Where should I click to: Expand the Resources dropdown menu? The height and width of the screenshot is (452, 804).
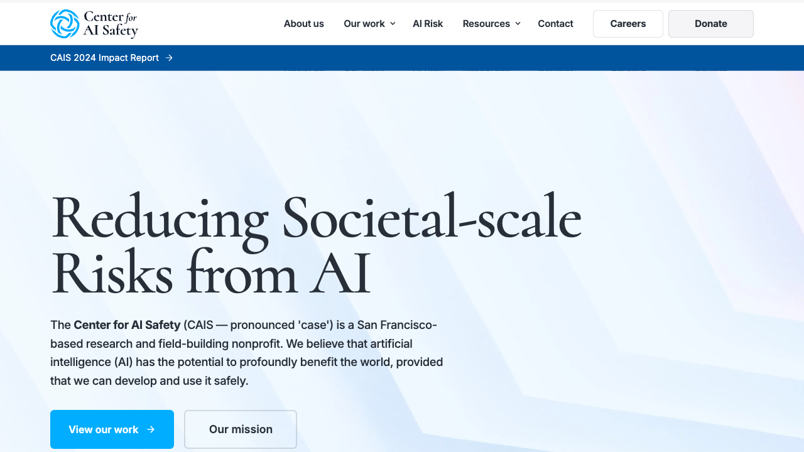click(x=491, y=23)
